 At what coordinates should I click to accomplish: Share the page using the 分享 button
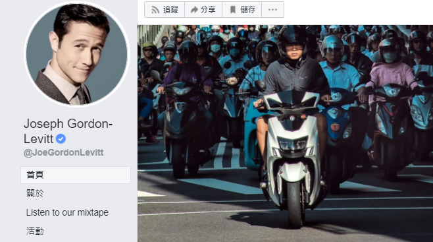tap(203, 10)
